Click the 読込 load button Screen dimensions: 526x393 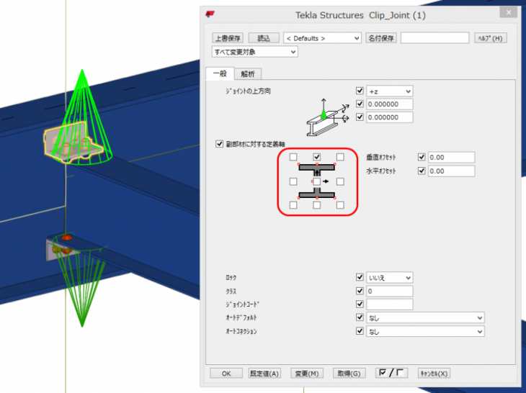pos(264,38)
